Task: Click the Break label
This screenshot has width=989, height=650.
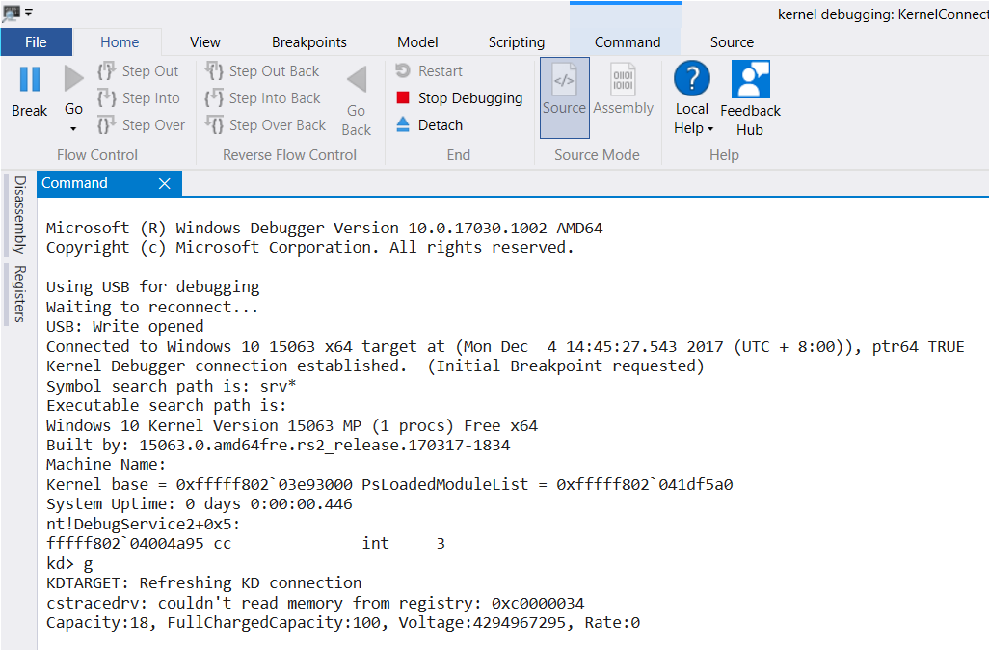Action: pyautogui.click(x=30, y=111)
